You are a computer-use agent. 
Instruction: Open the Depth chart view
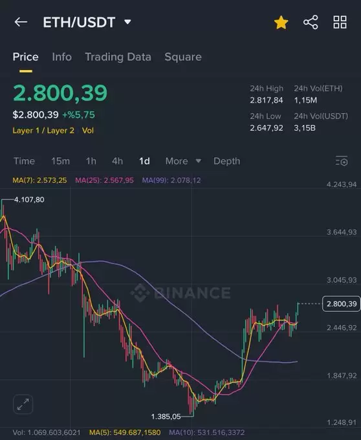tap(226, 161)
